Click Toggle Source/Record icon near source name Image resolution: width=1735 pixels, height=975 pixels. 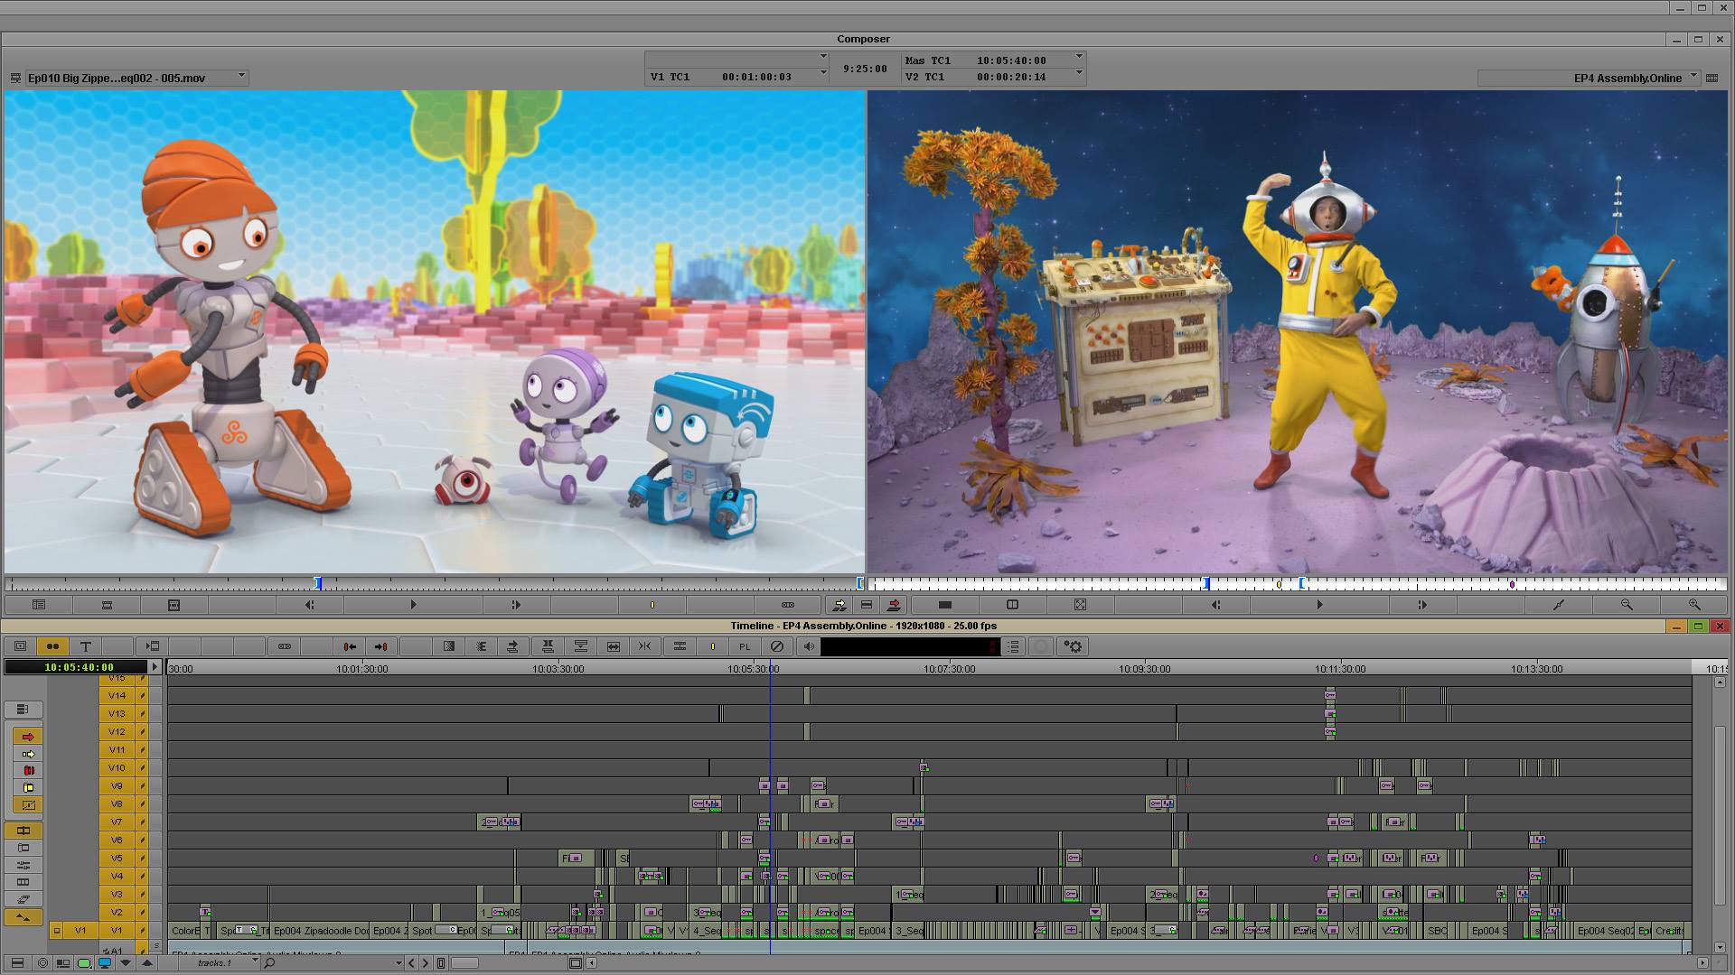coord(14,79)
